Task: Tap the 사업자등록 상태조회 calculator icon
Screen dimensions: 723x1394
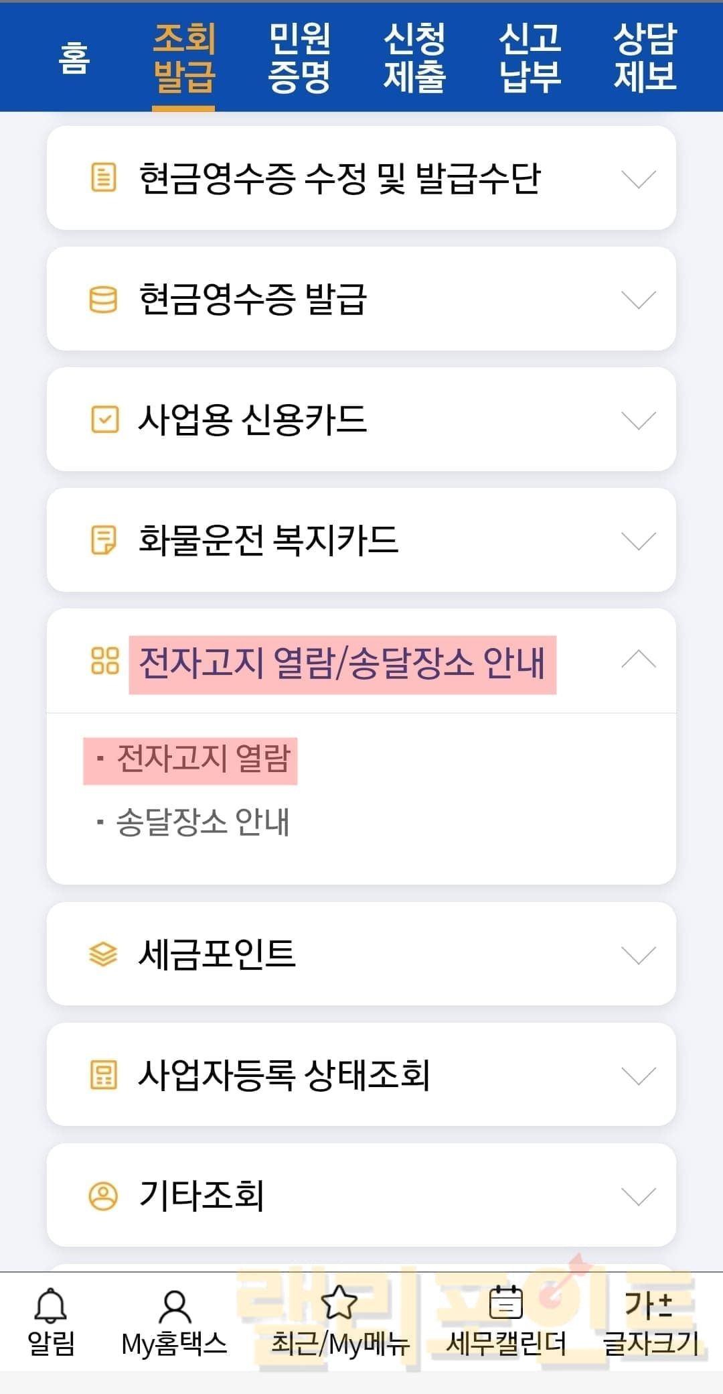Action: click(103, 1075)
